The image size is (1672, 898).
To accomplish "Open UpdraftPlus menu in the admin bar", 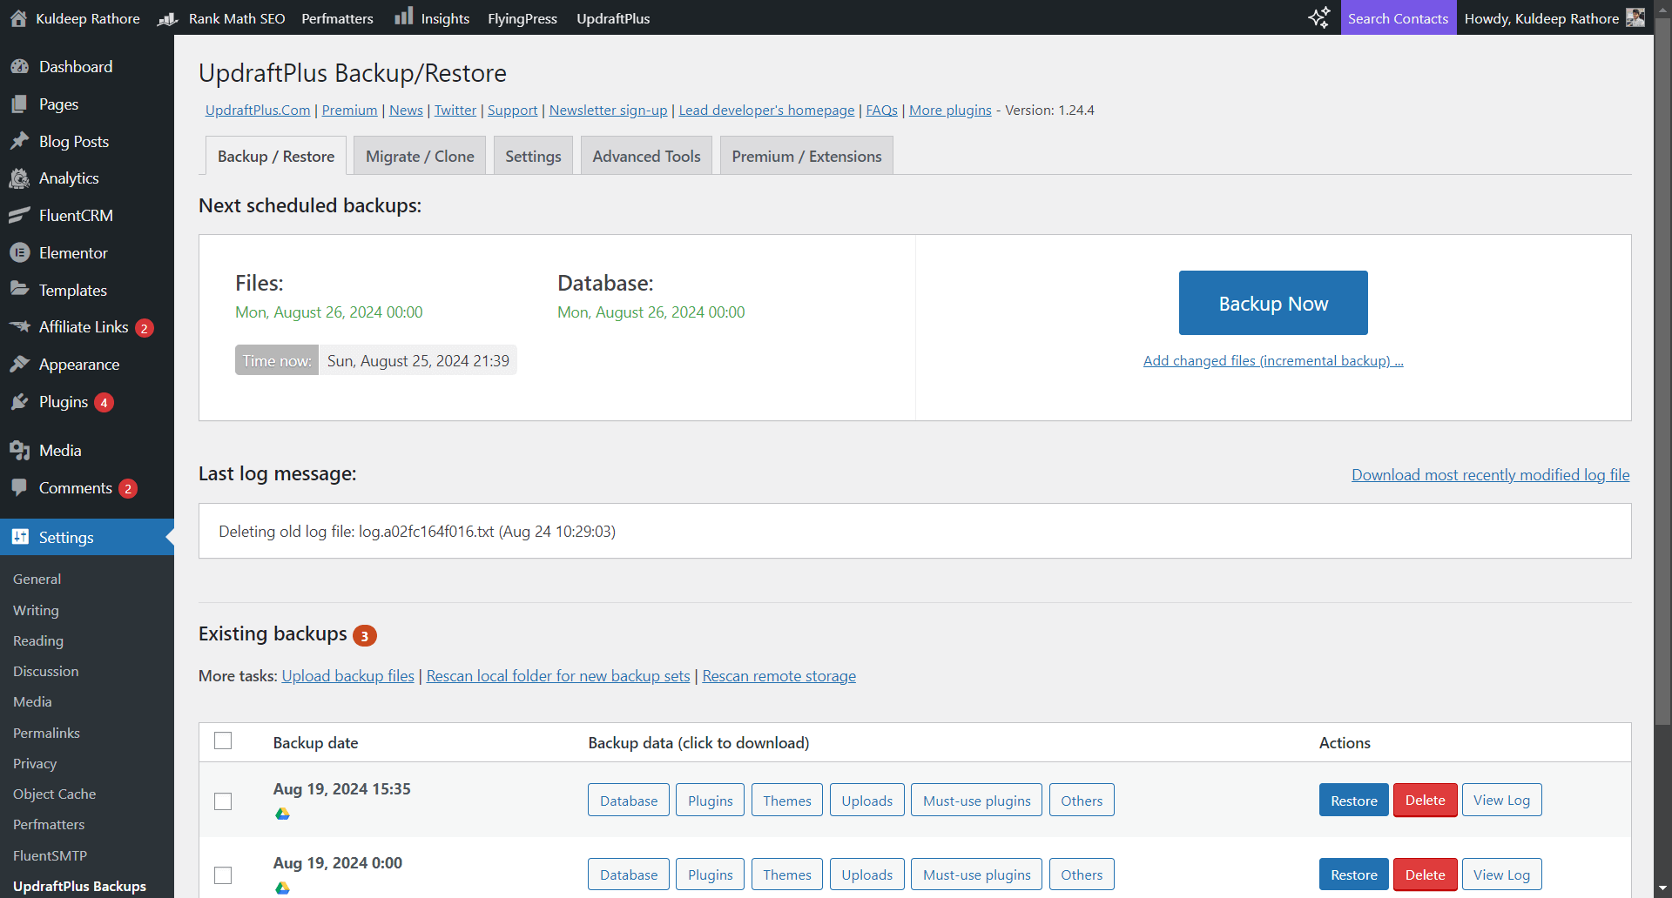I will click(613, 18).
